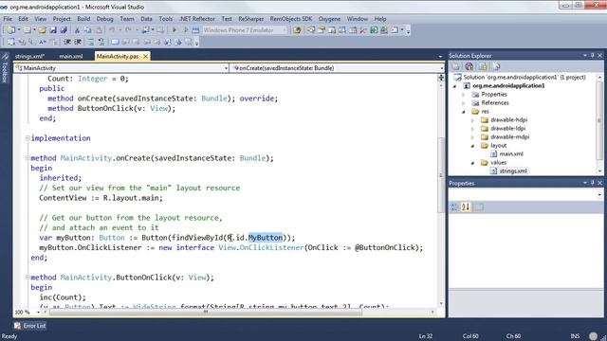Open the Oxygene menu
The image size is (607, 341).
pyautogui.click(x=329, y=19)
